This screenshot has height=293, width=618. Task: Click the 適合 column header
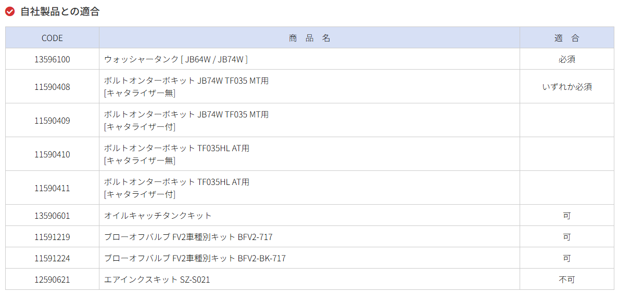pyautogui.click(x=566, y=38)
